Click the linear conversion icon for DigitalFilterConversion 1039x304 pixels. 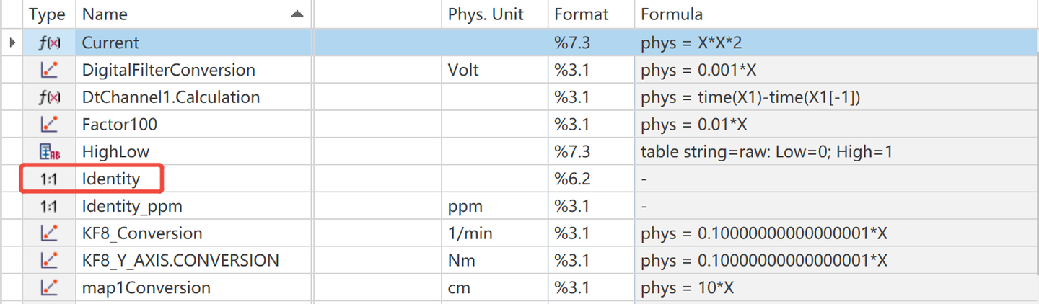click(49, 70)
